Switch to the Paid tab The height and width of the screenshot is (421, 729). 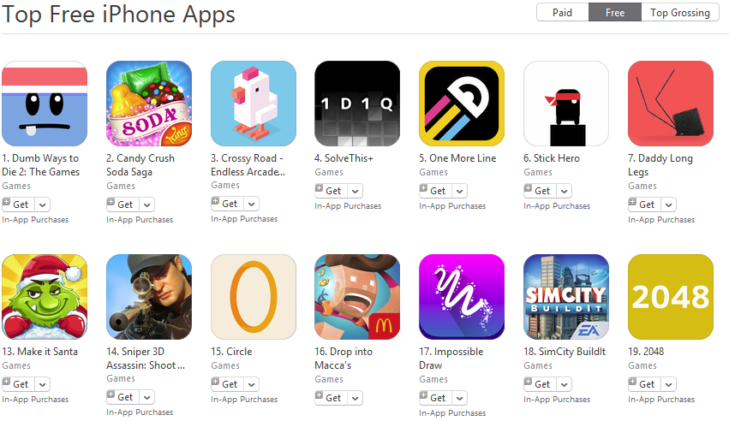click(563, 13)
